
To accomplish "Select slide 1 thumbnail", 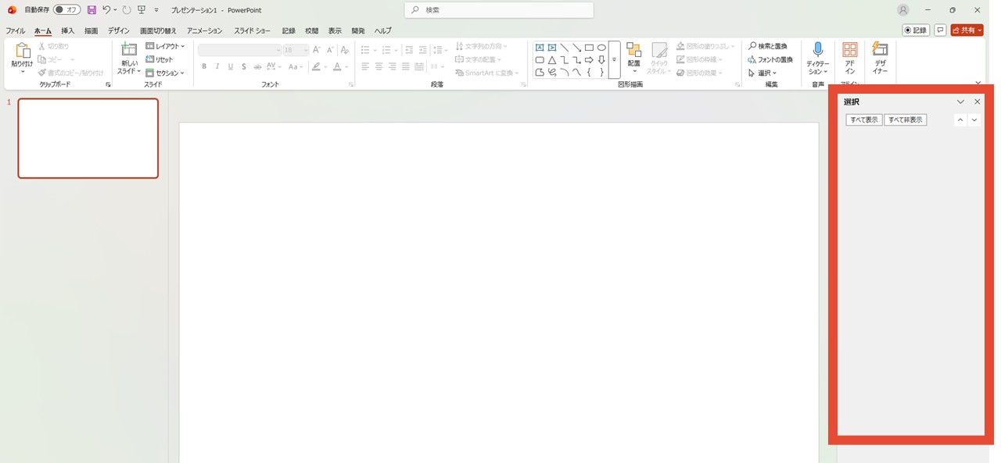I will click(x=88, y=138).
